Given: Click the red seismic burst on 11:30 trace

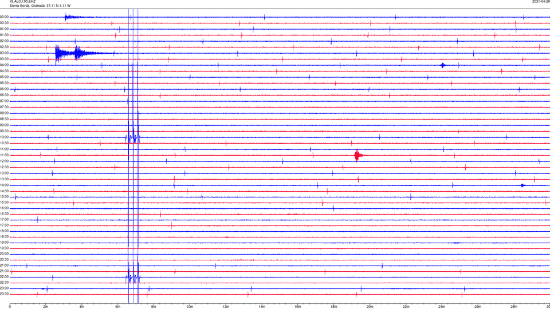Looking at the screenshot, I should (357, 155).
